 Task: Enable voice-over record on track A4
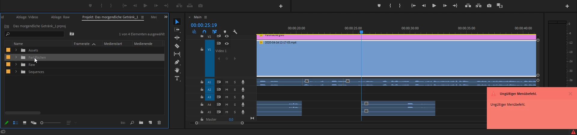(243, 104)
